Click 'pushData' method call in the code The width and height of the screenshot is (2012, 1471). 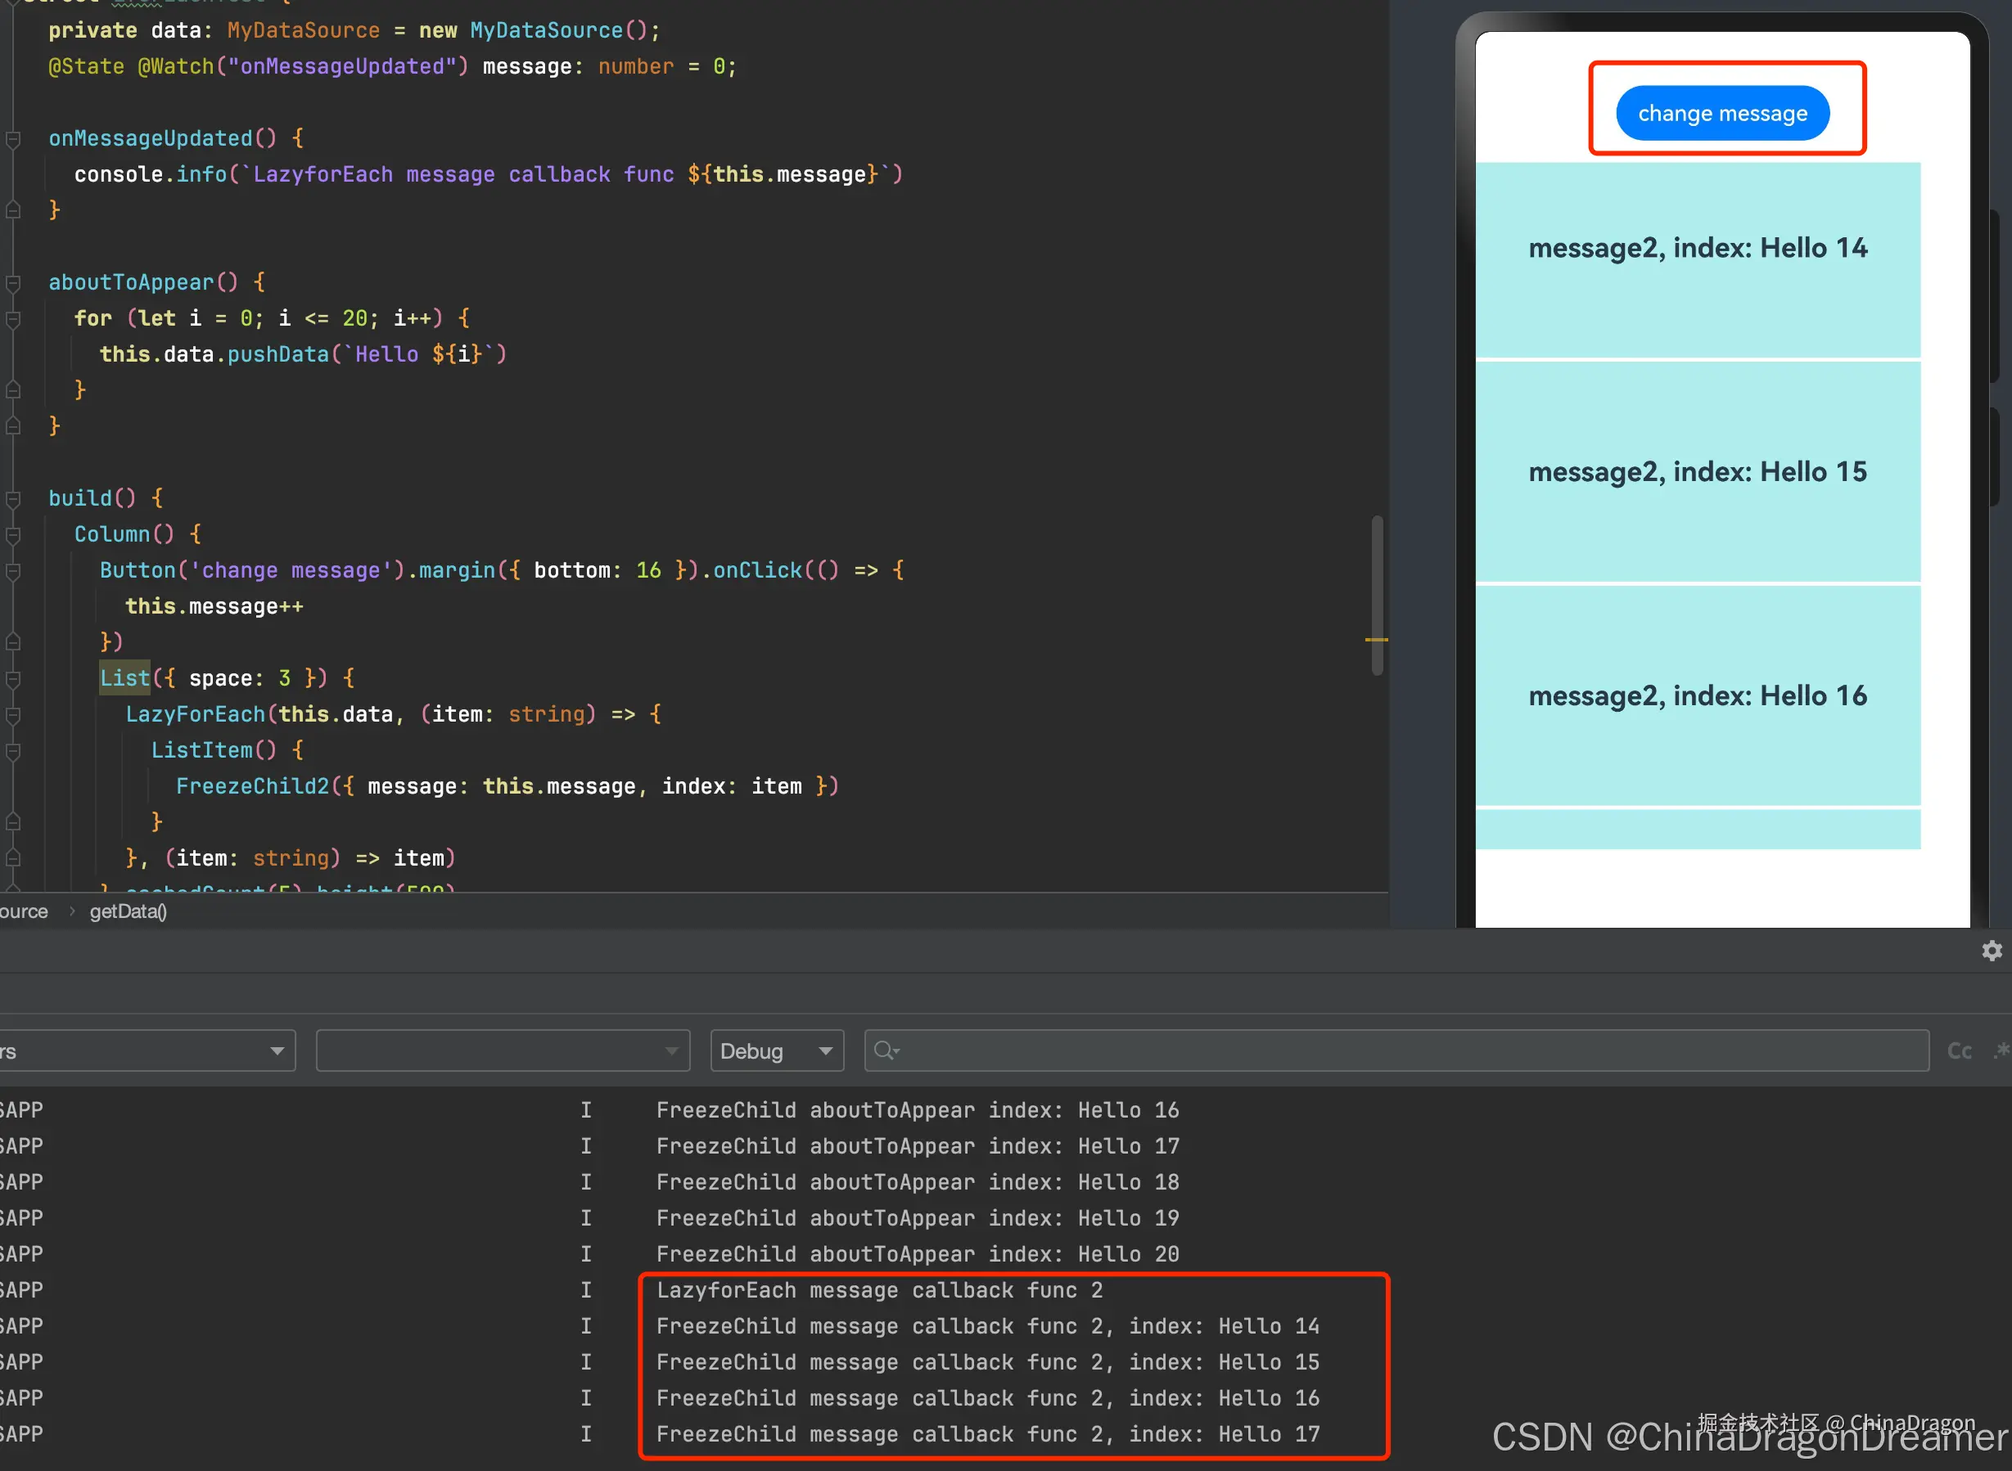(x=277, y=354)
